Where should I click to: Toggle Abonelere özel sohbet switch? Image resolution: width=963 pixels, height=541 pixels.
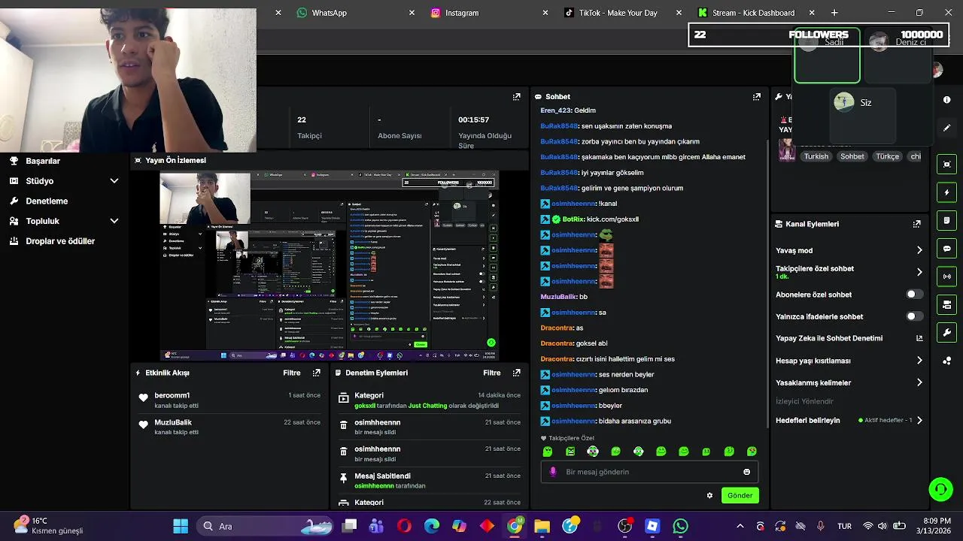(x=914, y=295)
